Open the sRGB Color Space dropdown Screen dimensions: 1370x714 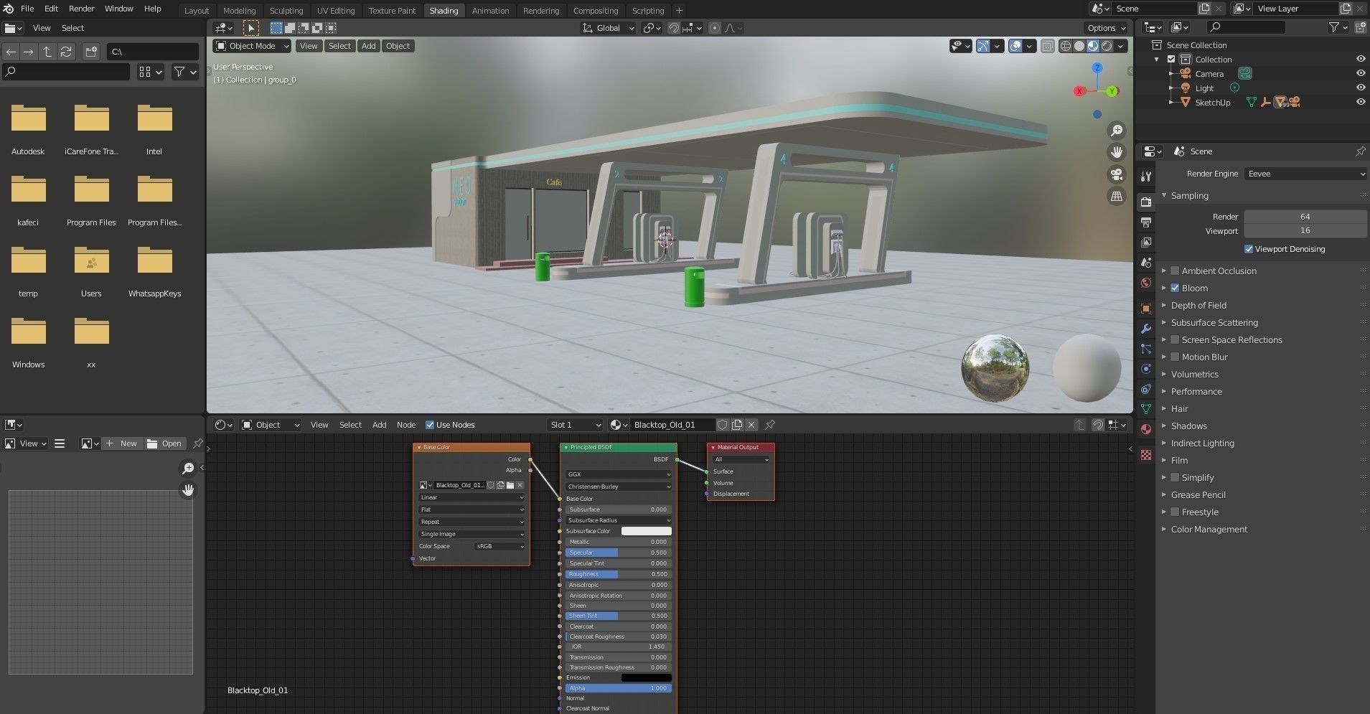[499, 546]
